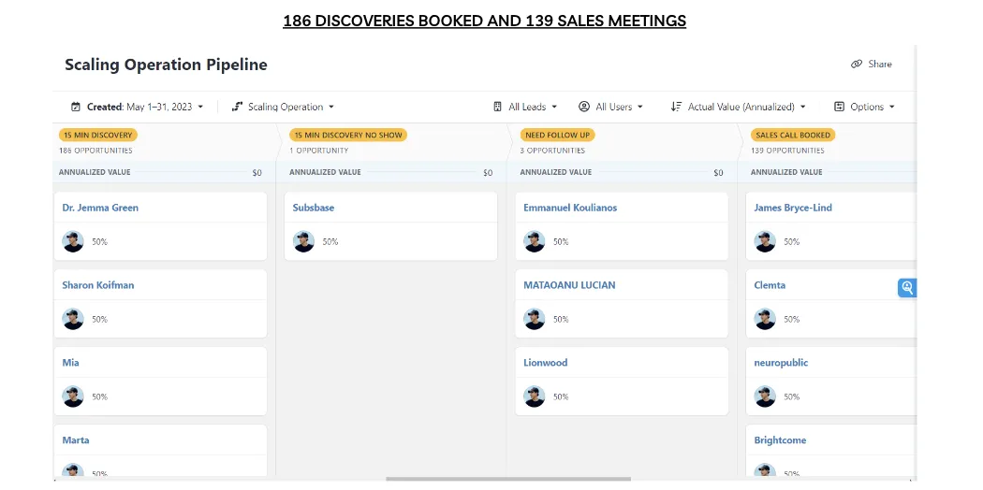Select the 15 Min Discovery stage label

pos(98,135)
